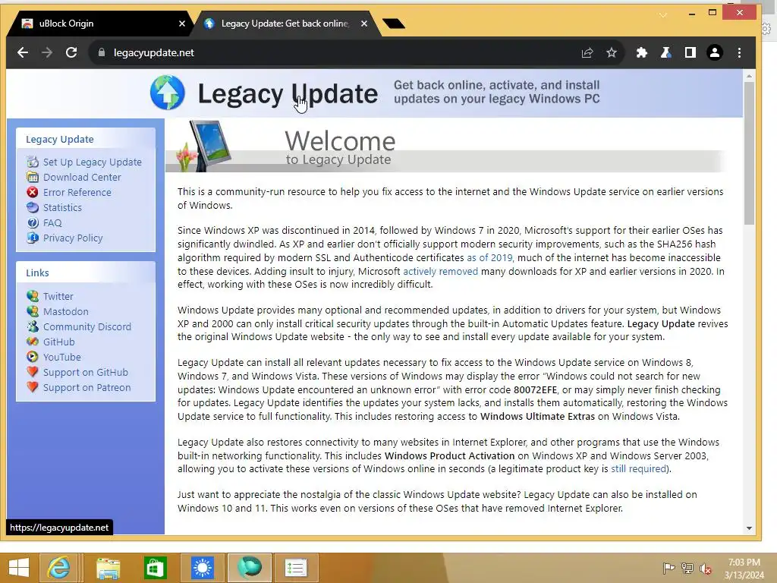777x583 pixels.
Task: Open the GitHub text link
Action: pyautogui.click(x=59, y=342)
